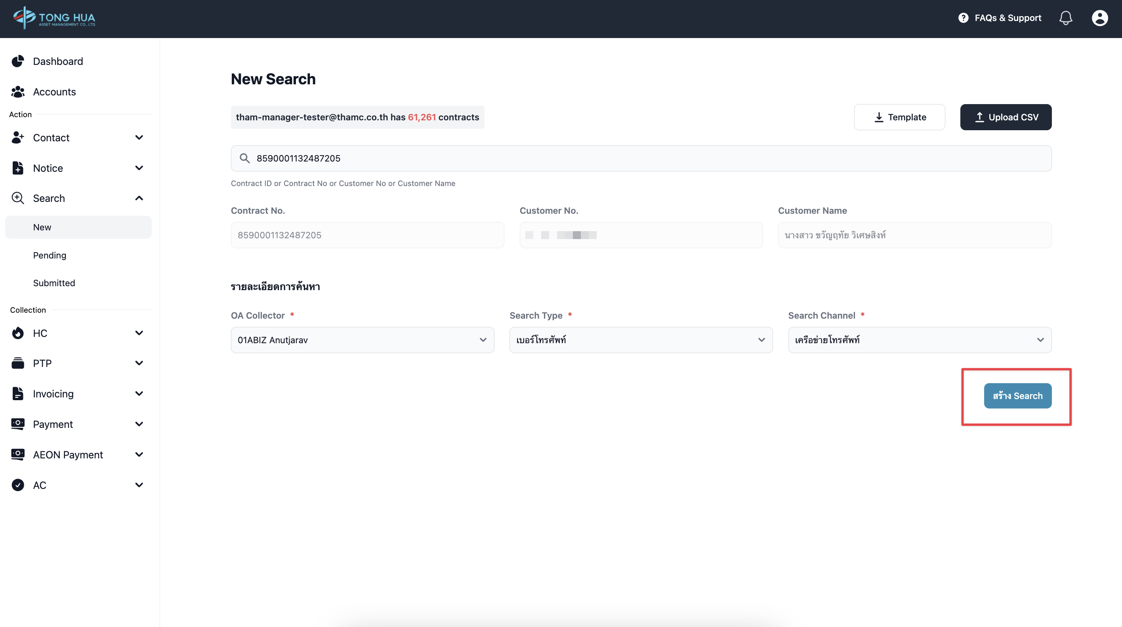Expand the Invoicing menu section
Image resolution: width=1122 pixels, height=627 pixels.
78,394
